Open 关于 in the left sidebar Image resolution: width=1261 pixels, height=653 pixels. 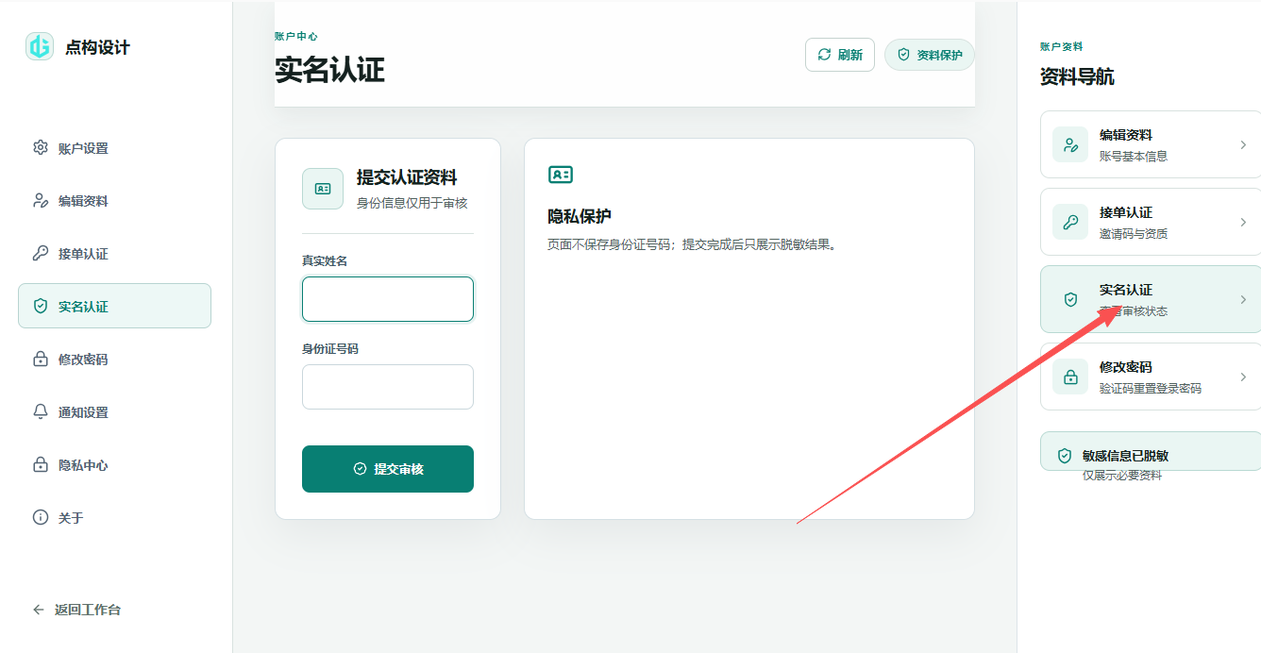tap(114, 517)
